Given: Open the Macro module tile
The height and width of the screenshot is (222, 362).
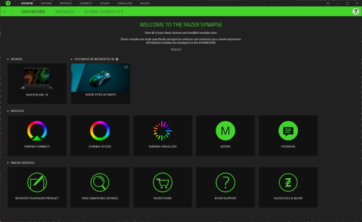Looking at the screenshot, I should click(225, 135).
